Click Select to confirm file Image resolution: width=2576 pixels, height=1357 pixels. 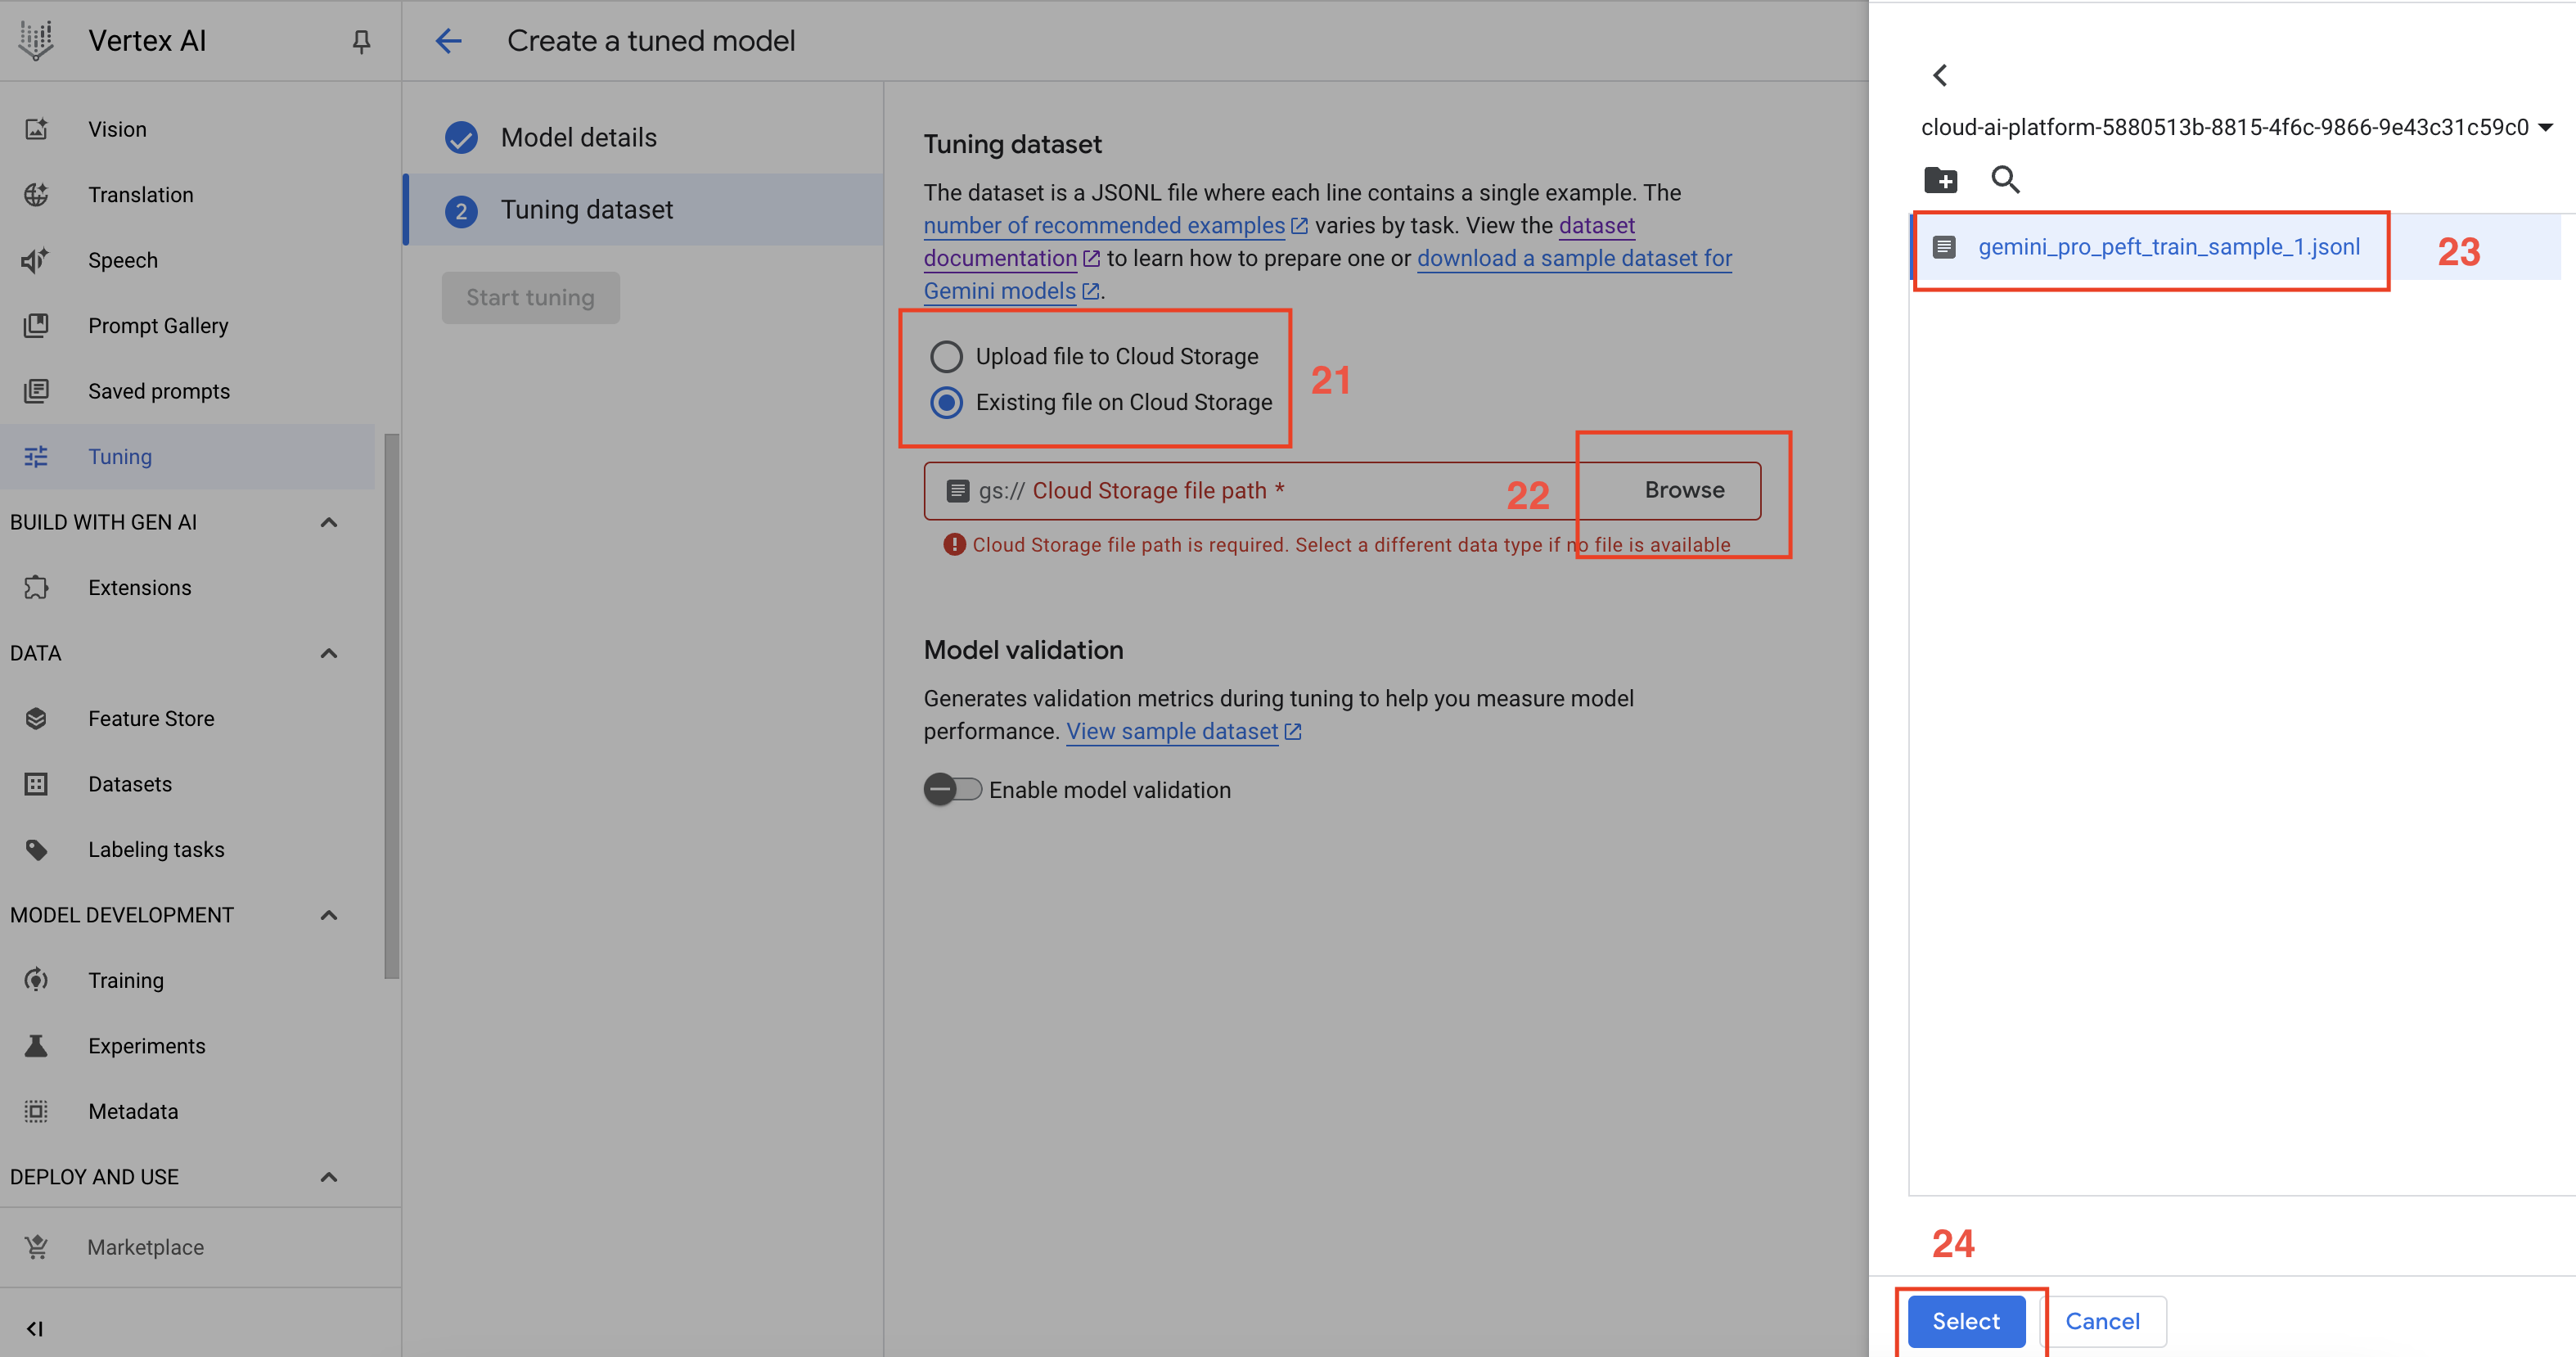point(1966,1321)
